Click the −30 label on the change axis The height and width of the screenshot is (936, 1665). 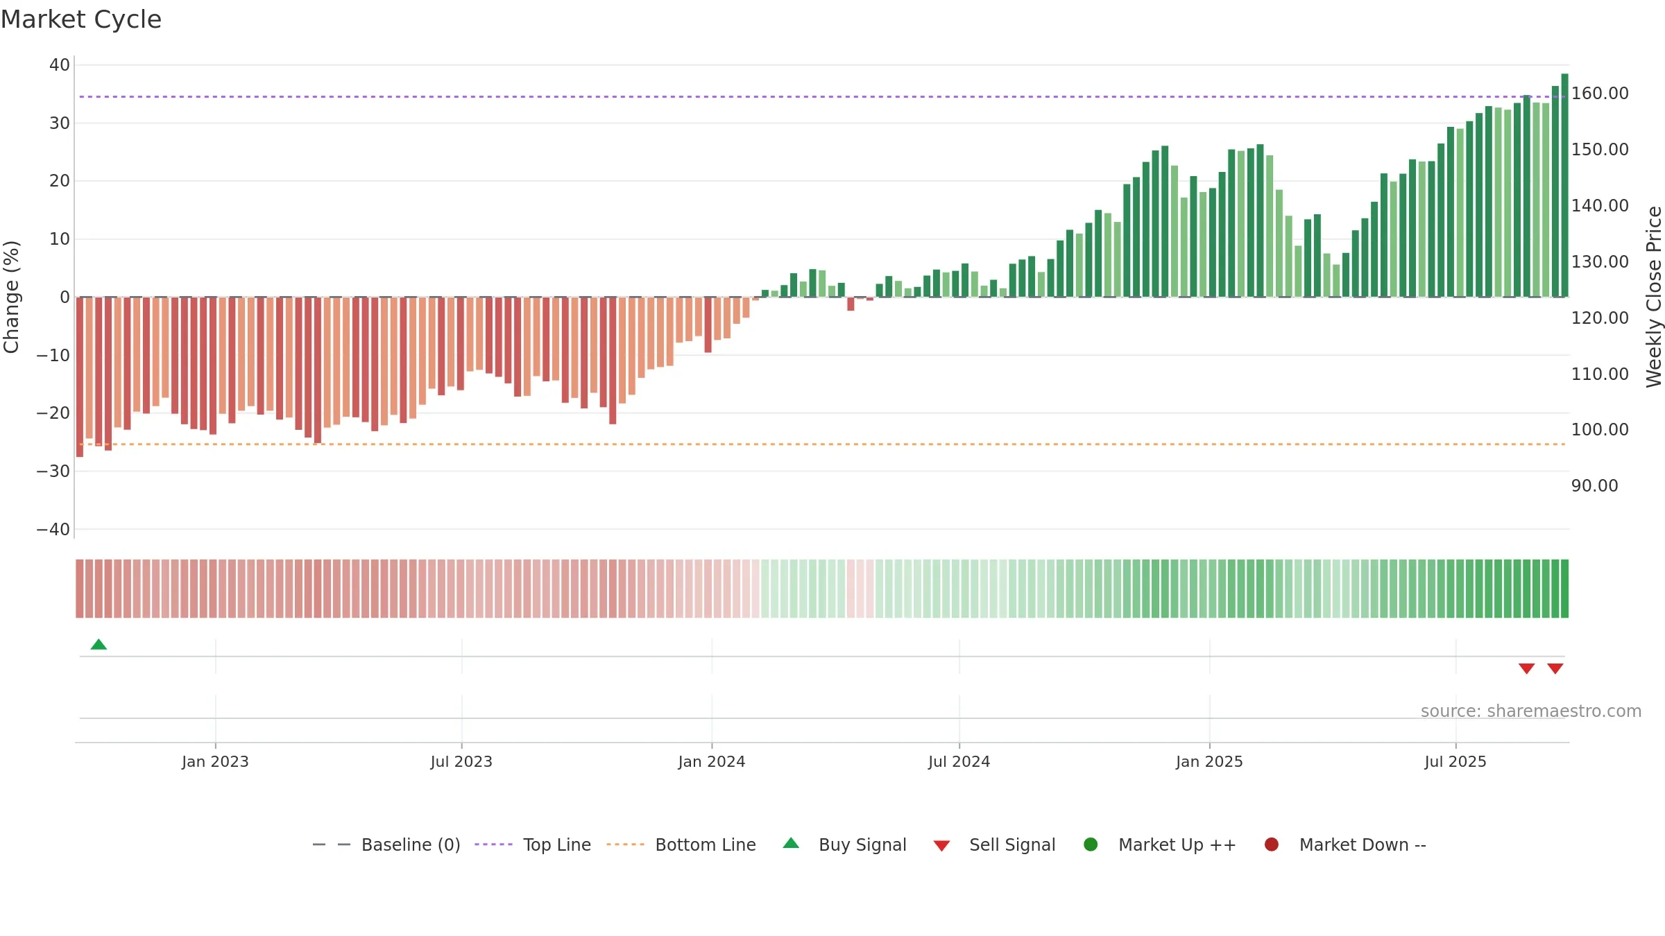point(53,471)
